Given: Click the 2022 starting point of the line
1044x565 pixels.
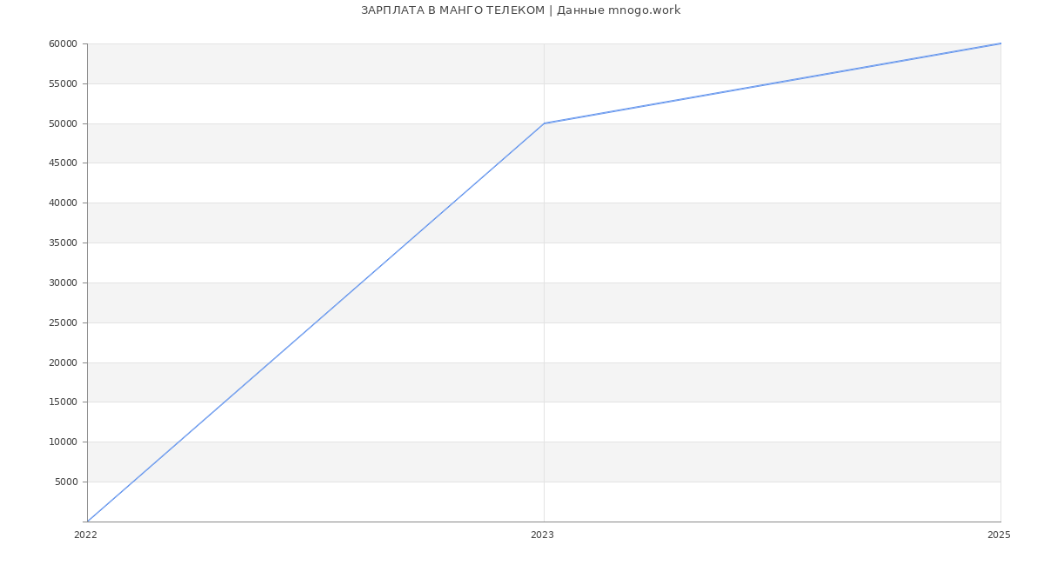Looking at the screenshot, I should click(x=88, y=522).
